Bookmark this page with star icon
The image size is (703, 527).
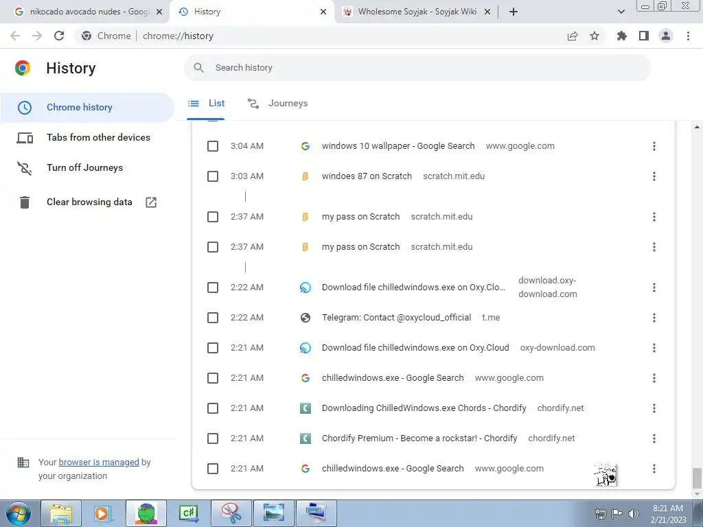pos(595,36)
